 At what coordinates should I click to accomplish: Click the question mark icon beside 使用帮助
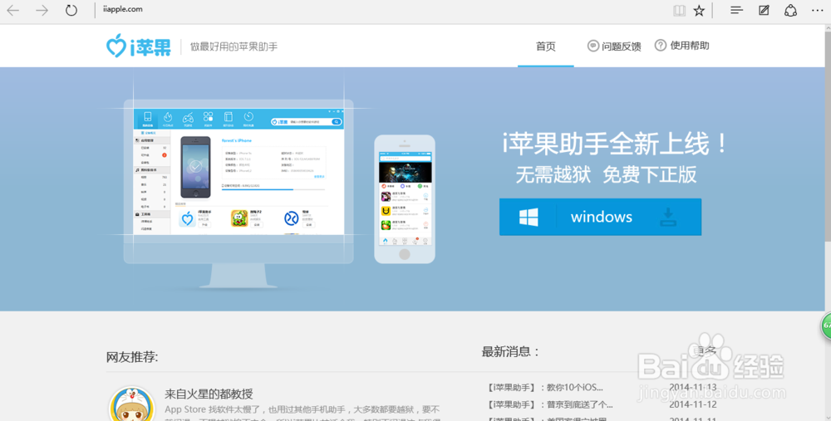pyautogui.click(x=661, y=46)
